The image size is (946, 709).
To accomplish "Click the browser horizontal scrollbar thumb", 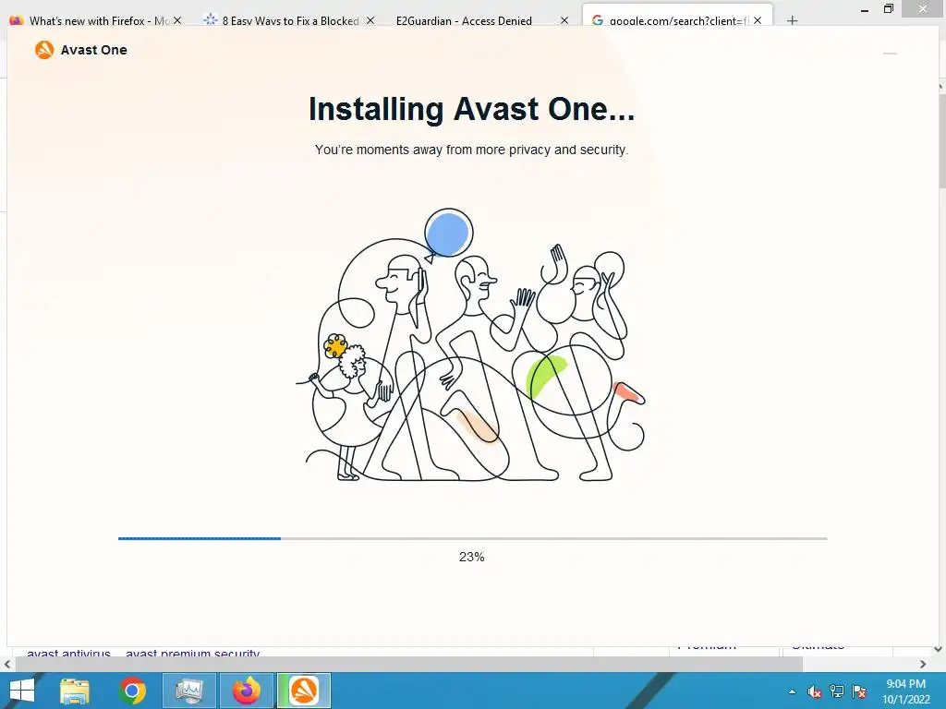I will 409,665.
